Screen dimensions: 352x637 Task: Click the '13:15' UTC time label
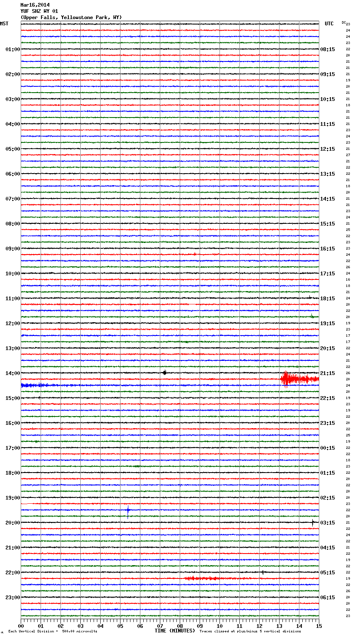[x=328, y=174]
